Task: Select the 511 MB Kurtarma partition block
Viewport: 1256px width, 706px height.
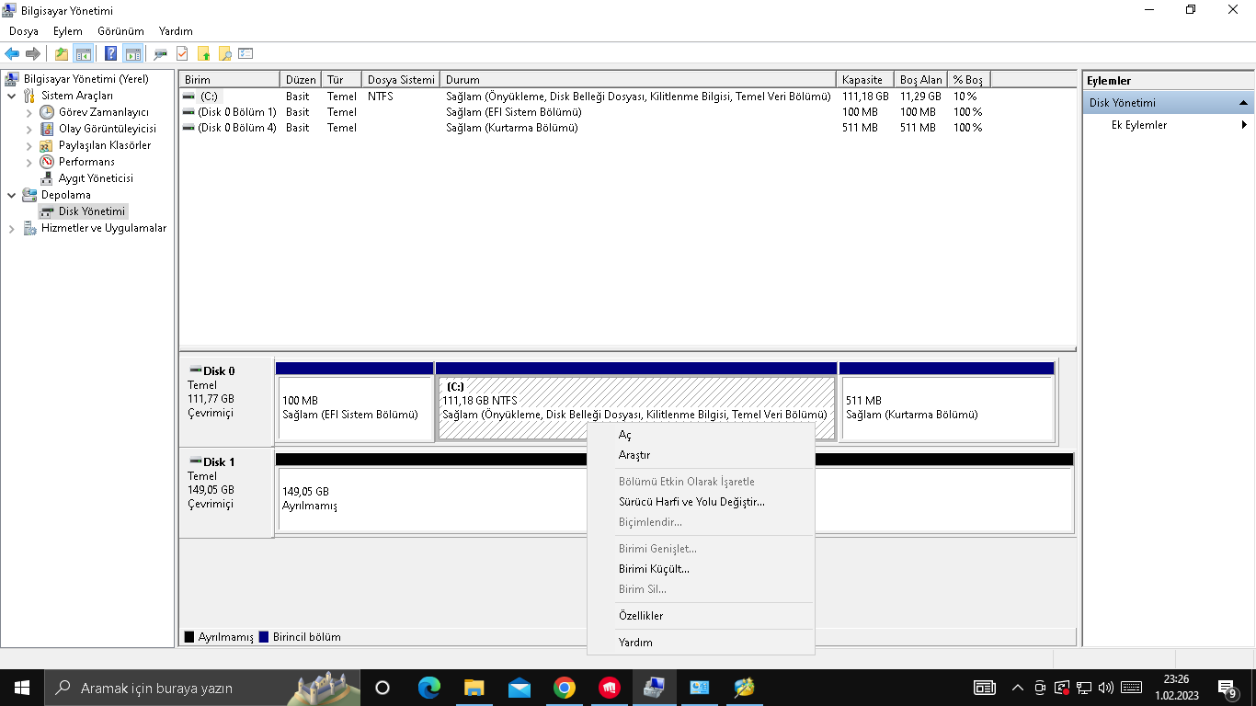Action: [x=947, y=401]
